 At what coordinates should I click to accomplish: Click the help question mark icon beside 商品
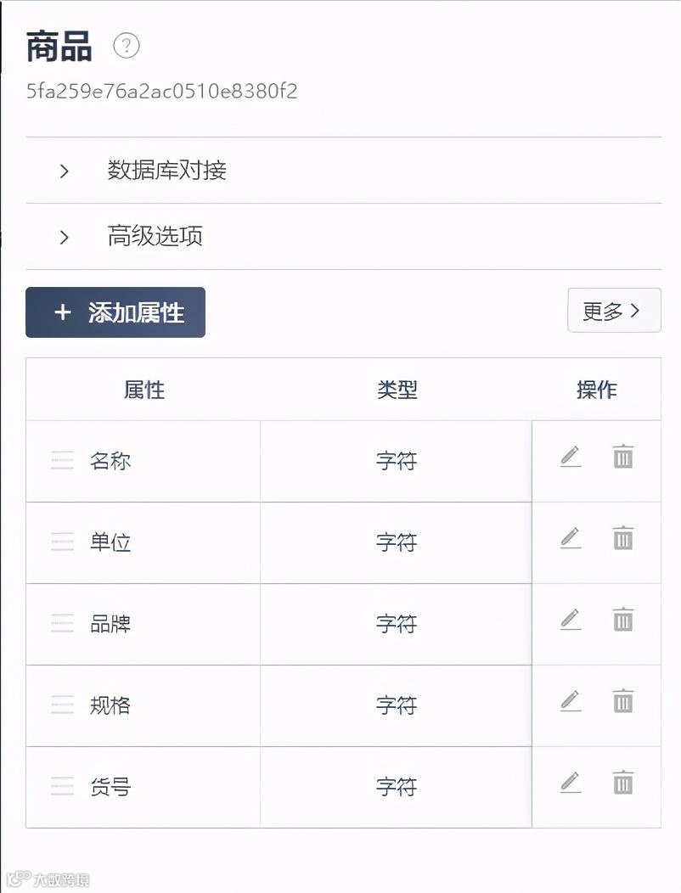pos(127,45)
